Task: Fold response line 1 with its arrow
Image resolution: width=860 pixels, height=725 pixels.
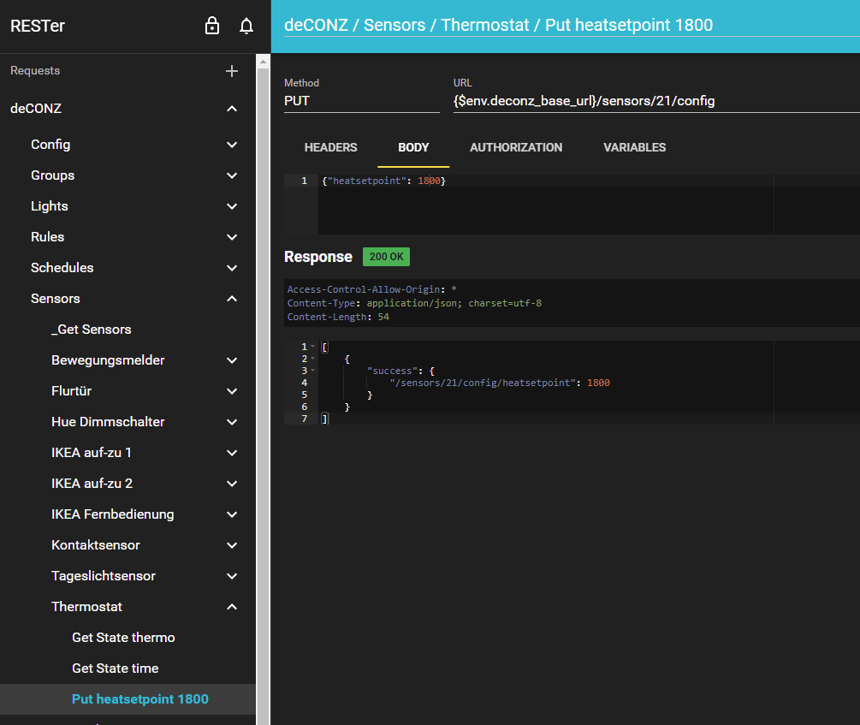Action: pyautogui.click(x=313, y=347)
